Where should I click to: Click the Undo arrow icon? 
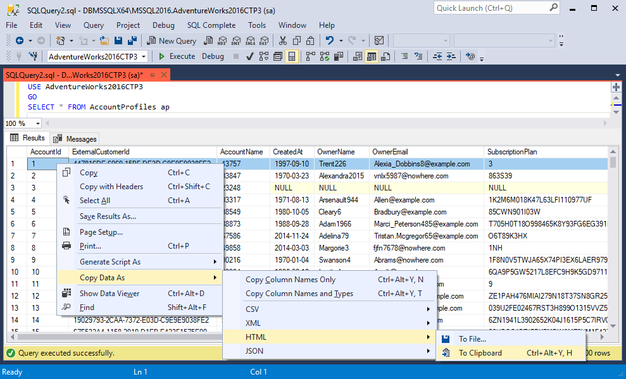[330, 40]
